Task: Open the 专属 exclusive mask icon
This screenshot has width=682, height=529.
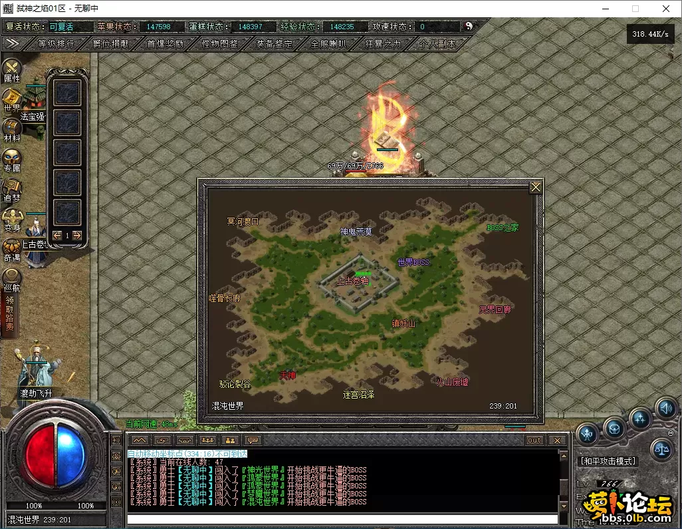Action: pos(12,160)
